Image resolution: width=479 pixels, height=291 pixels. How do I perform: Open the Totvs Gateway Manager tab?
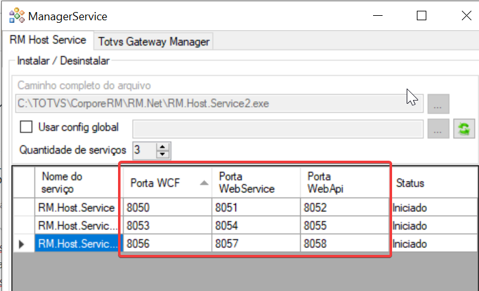[154, 42]
